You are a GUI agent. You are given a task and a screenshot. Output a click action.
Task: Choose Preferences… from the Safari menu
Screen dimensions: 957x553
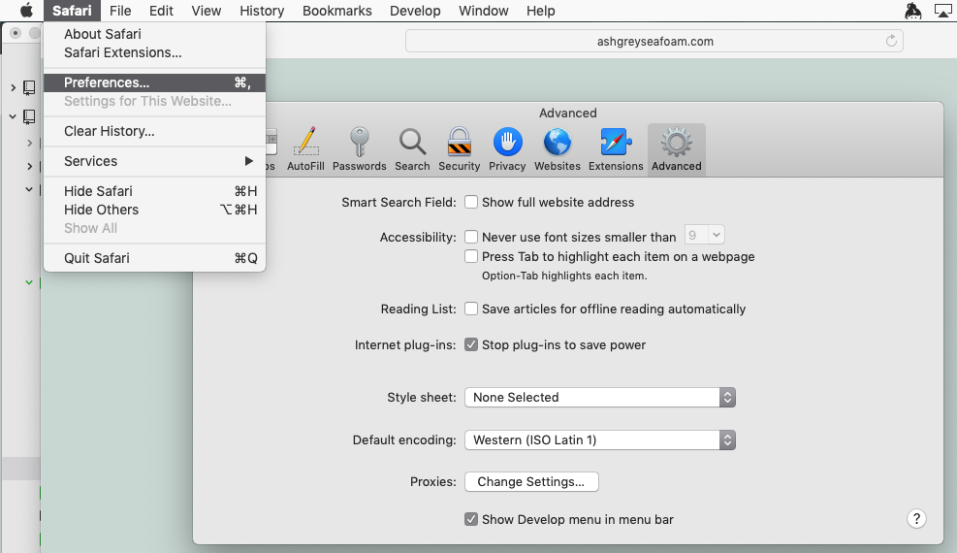pos(154,82)
